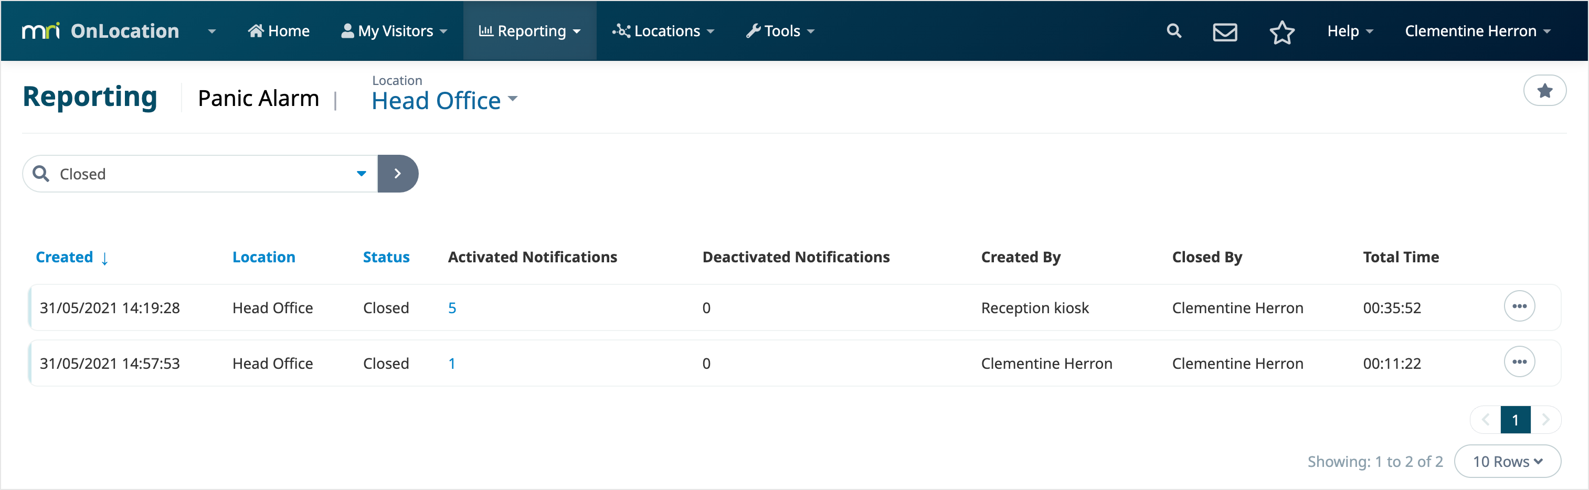Open the Help dropdown
Viewport: 1589px width, 490px height.
(x=1350, y=31)
